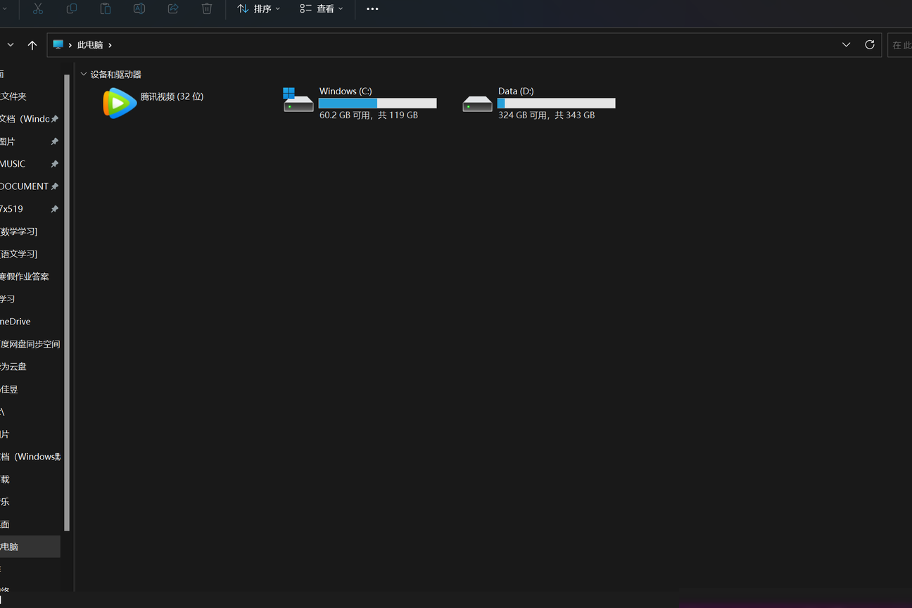Image resolution: width=912 pixels, height=608 pixels.
Task: Select the Data (D:) drive icon
Action: click(478, 103)
